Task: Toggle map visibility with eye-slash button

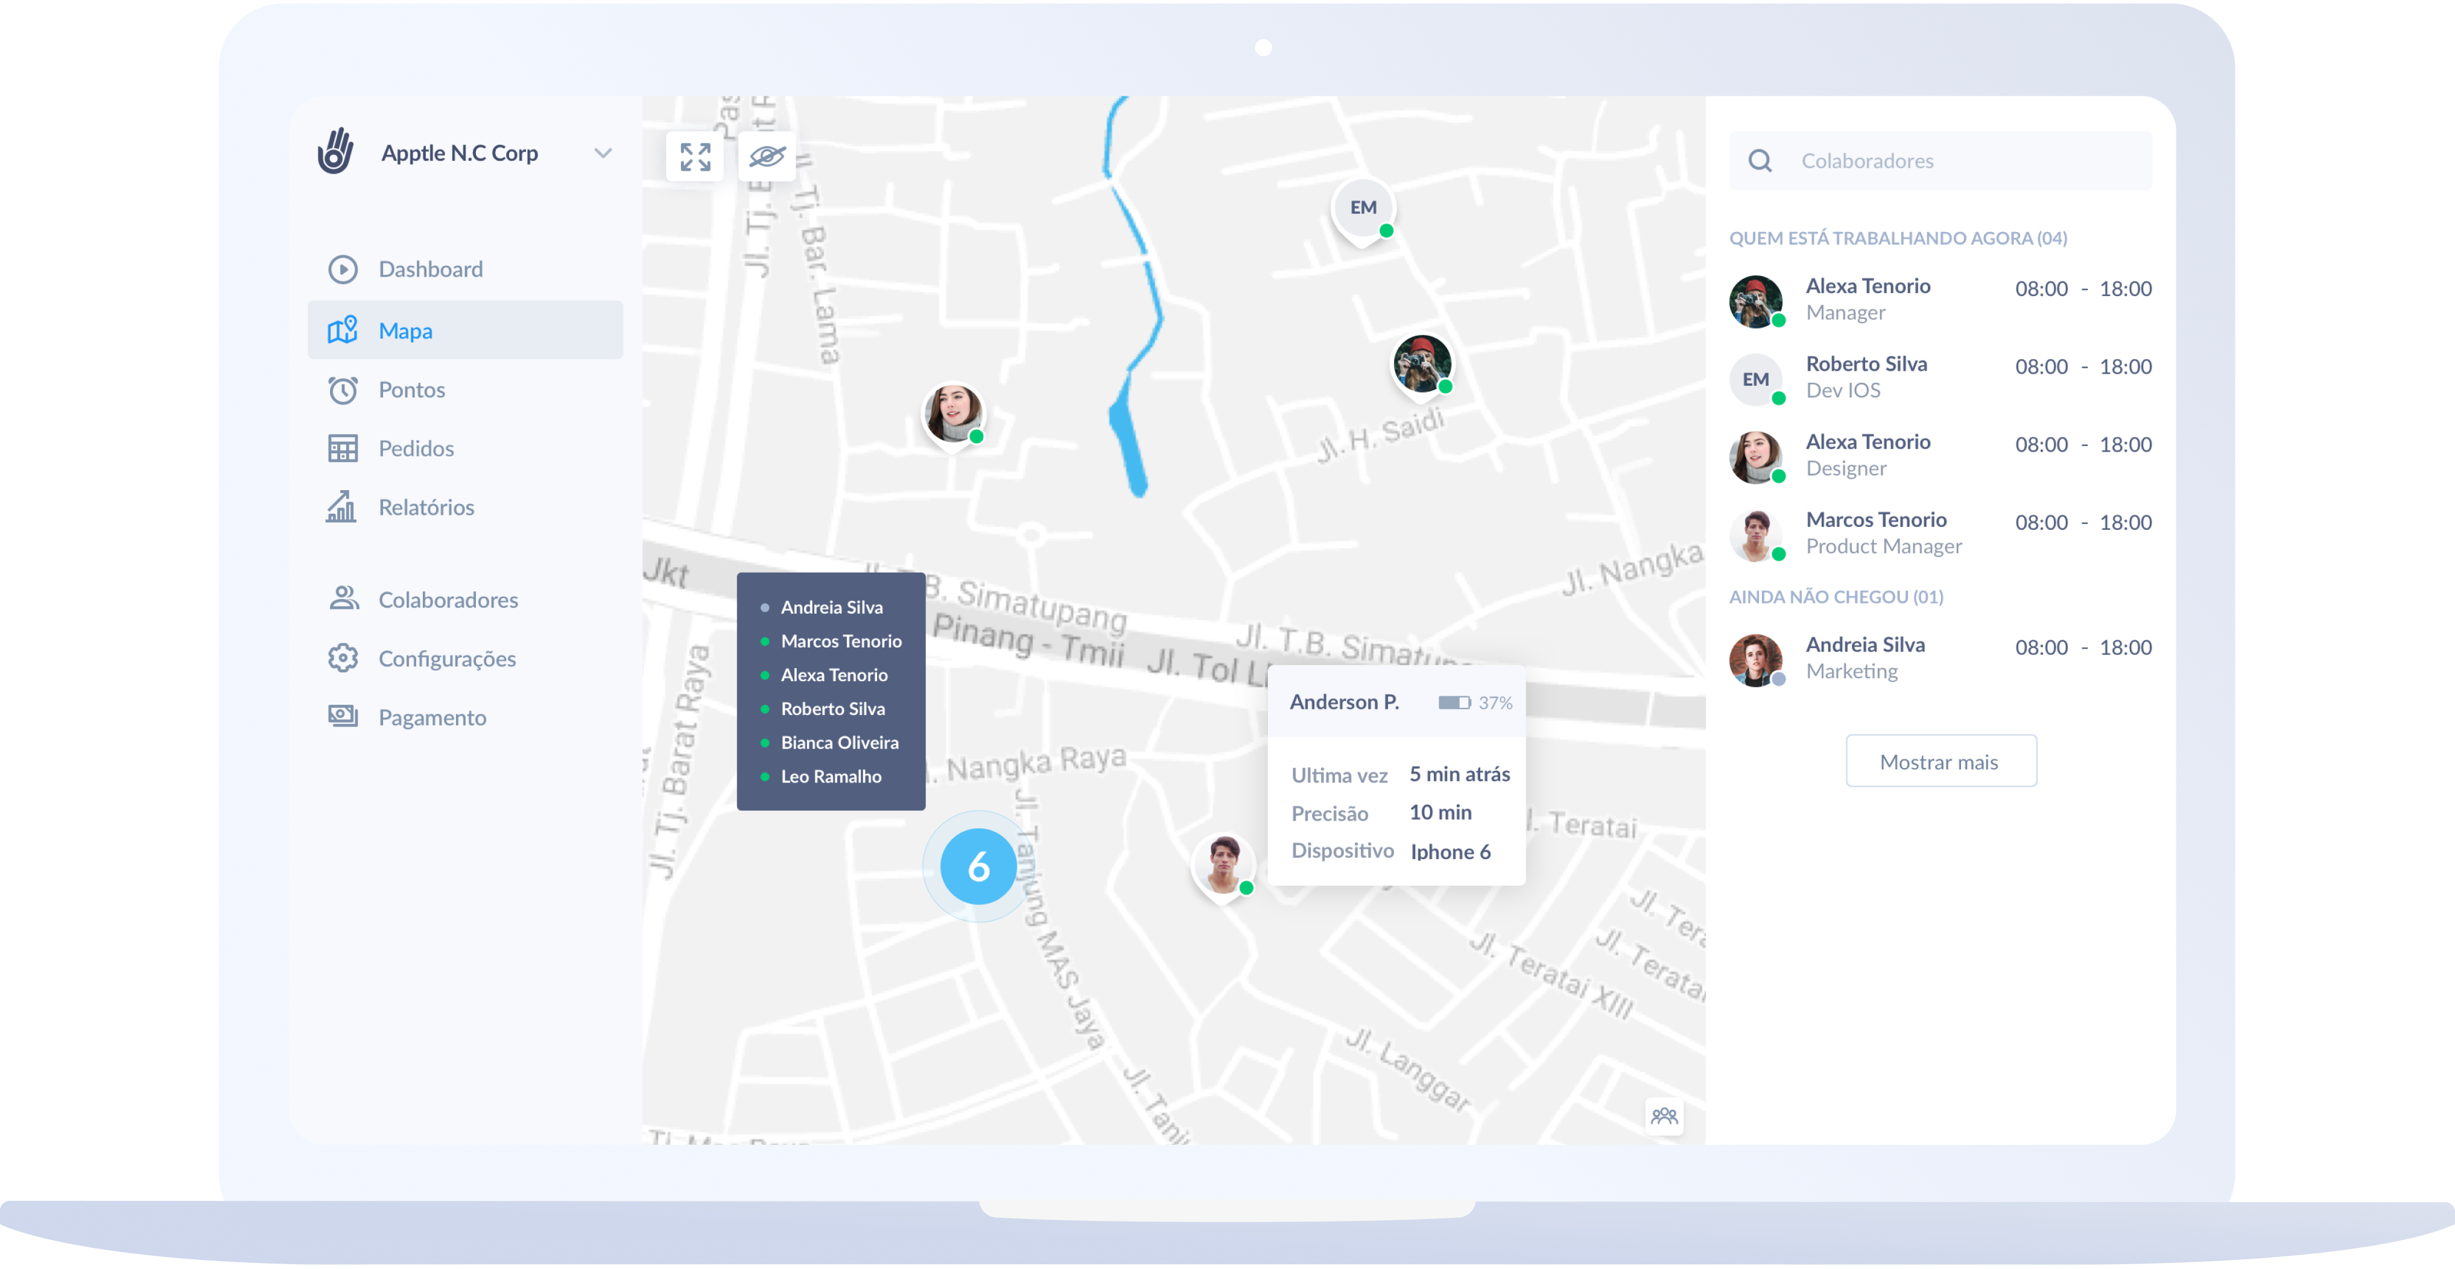Action: click(x=767, y=156)
